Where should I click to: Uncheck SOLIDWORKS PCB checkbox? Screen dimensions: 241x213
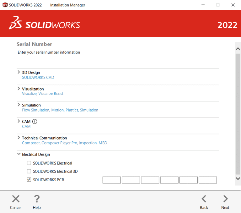tap(29, 180)
